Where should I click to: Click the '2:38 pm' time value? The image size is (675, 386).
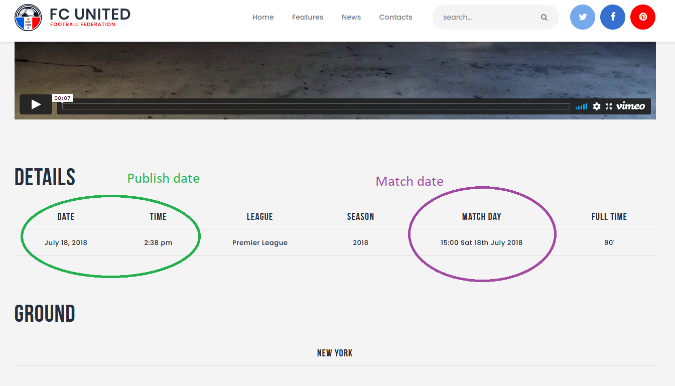click(x=158, y=242)
